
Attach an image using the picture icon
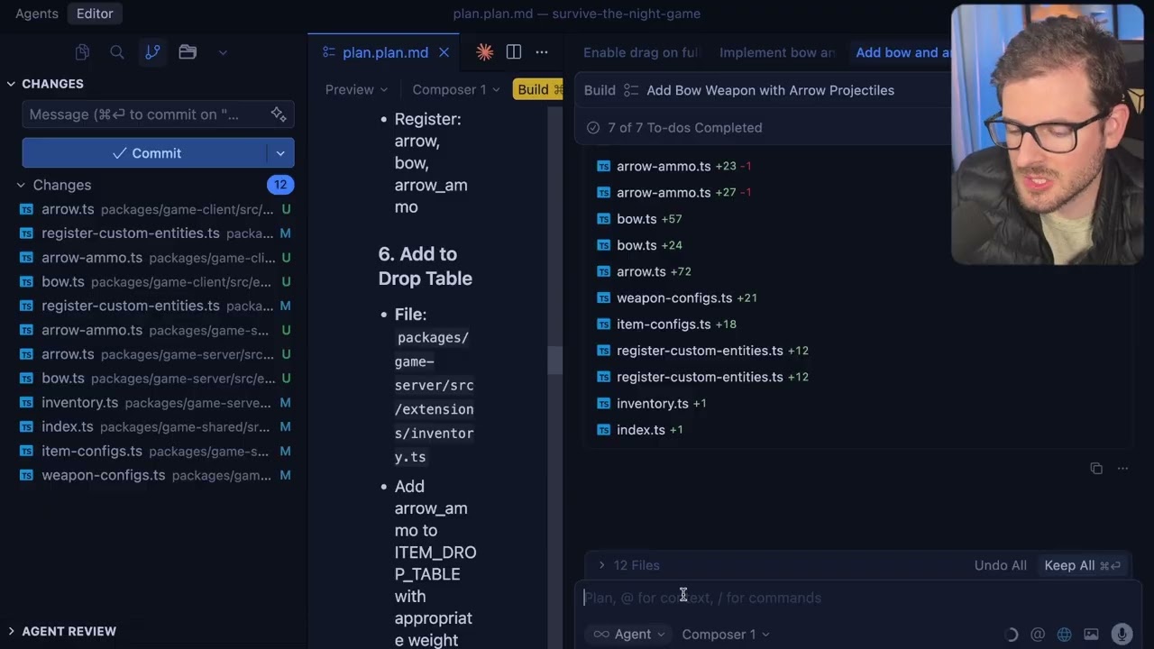(1091, 635)
